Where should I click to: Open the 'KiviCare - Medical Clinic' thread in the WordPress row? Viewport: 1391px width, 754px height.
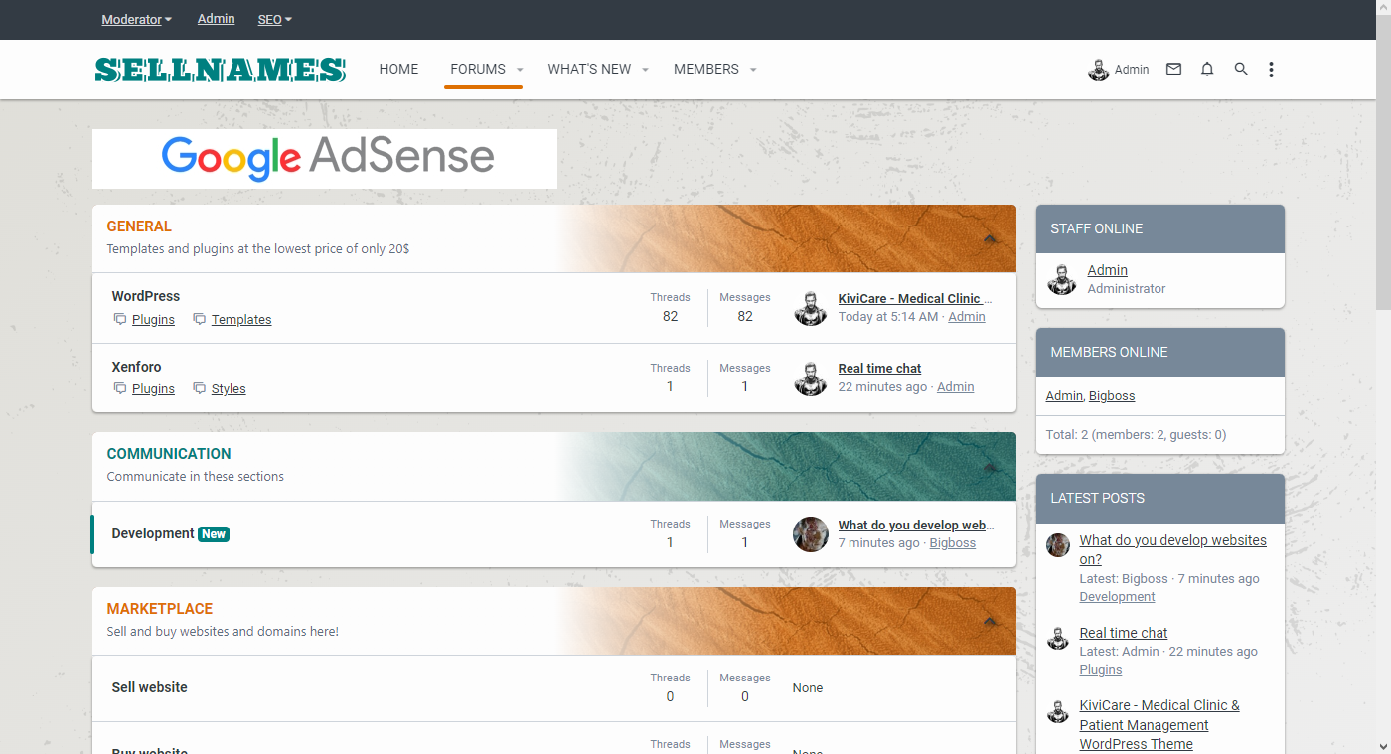point(915,298)
